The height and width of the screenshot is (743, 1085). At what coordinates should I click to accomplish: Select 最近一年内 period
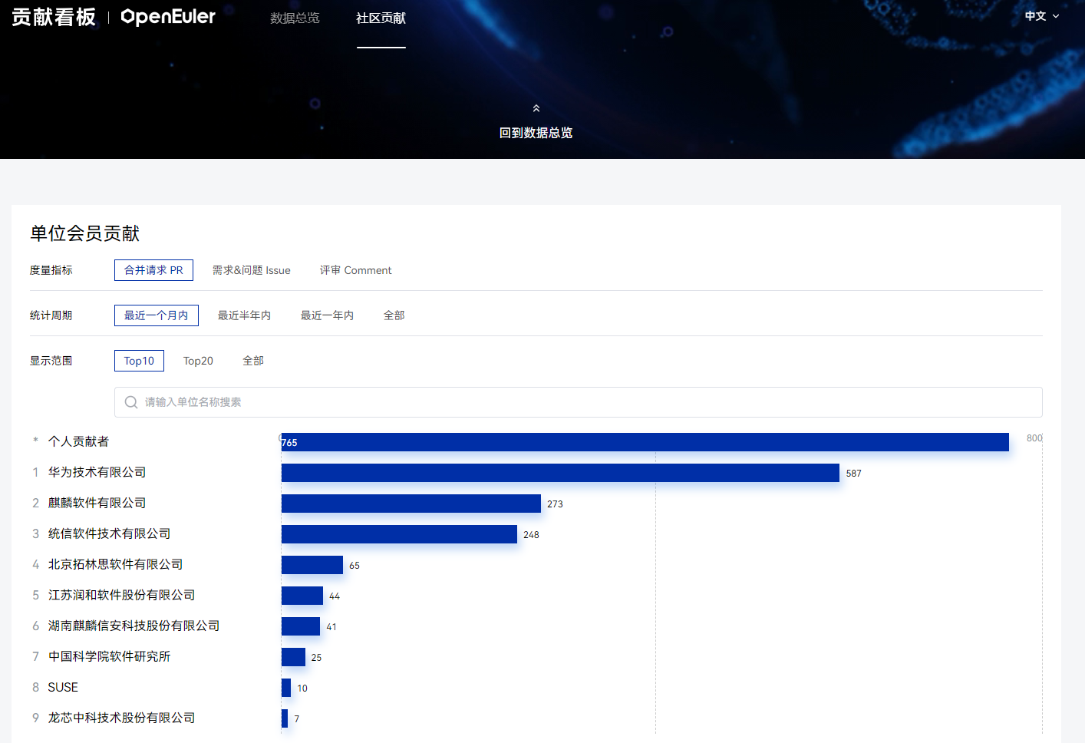327,315
